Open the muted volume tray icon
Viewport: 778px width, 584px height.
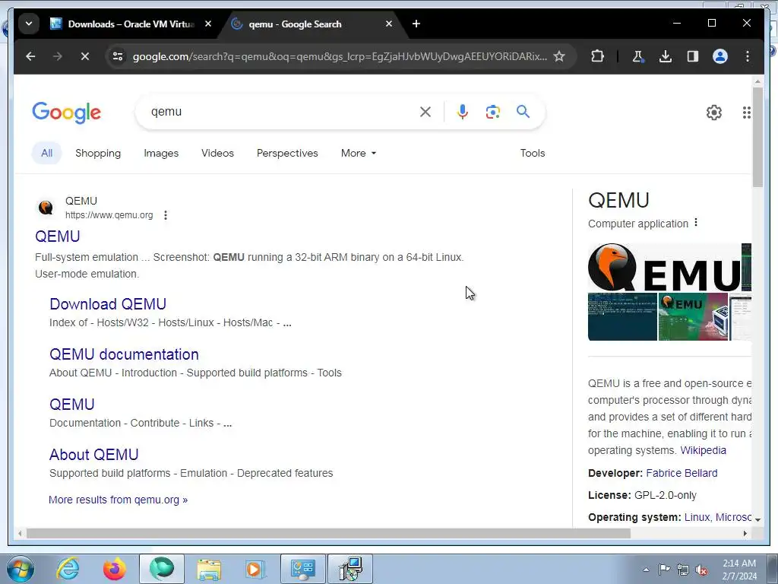[701, 570]
